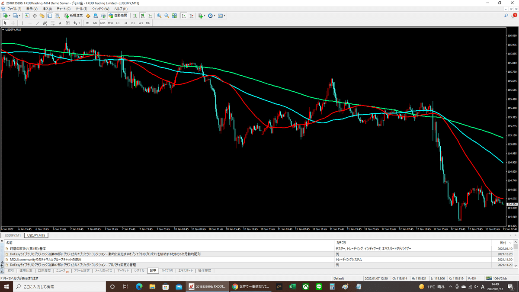Select the text label T tool

(x=67, y=23)
